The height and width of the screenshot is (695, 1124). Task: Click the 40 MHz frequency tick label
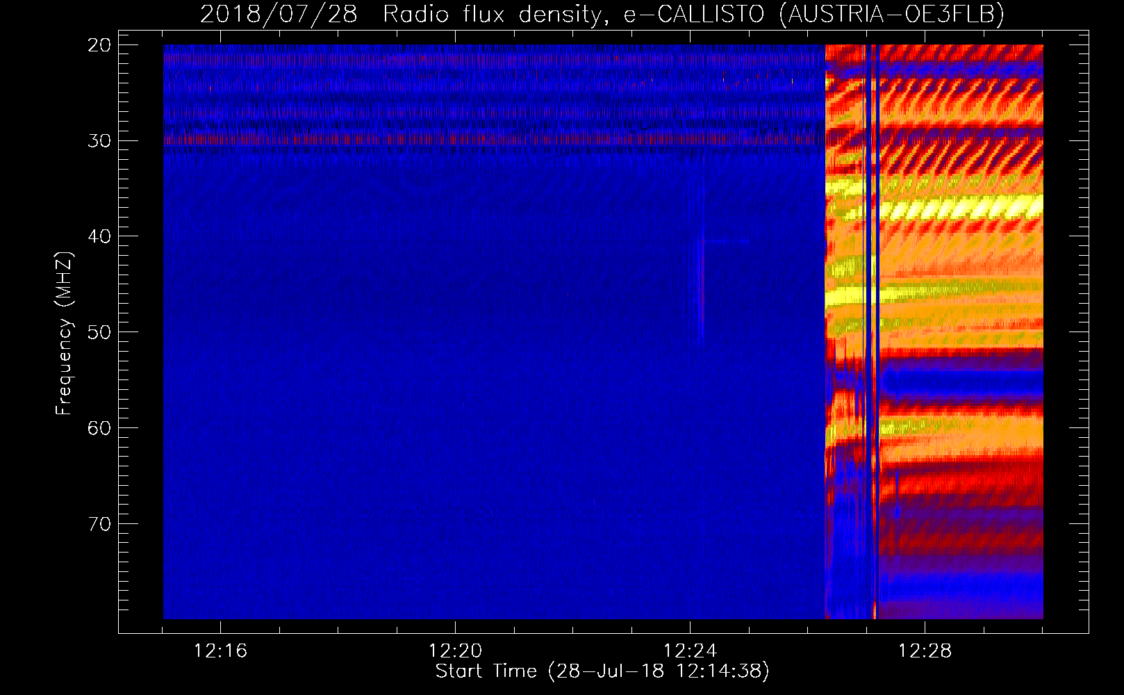[99, 236]
